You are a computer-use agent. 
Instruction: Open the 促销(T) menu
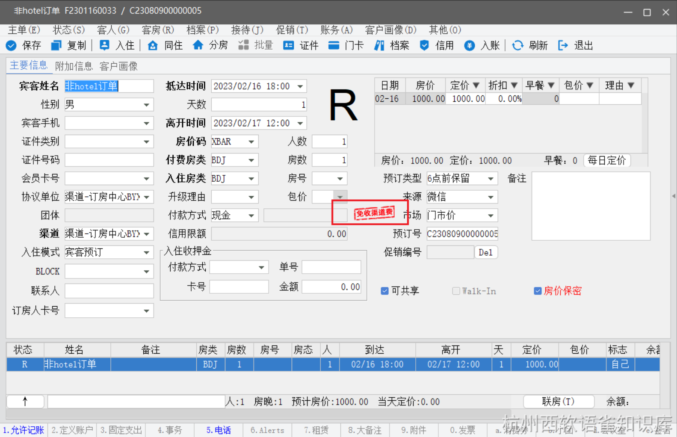point(292,30)
